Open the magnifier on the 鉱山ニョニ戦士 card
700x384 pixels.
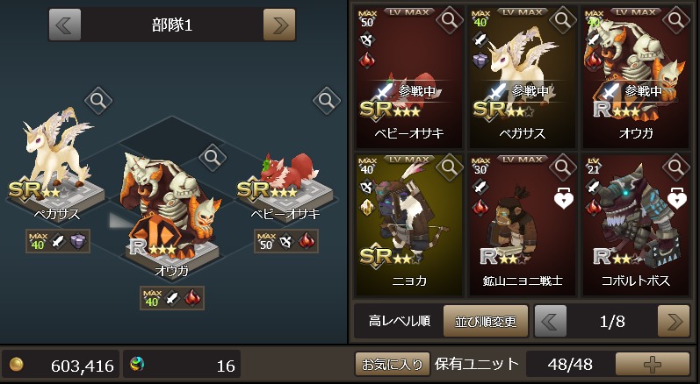point(562,167)
